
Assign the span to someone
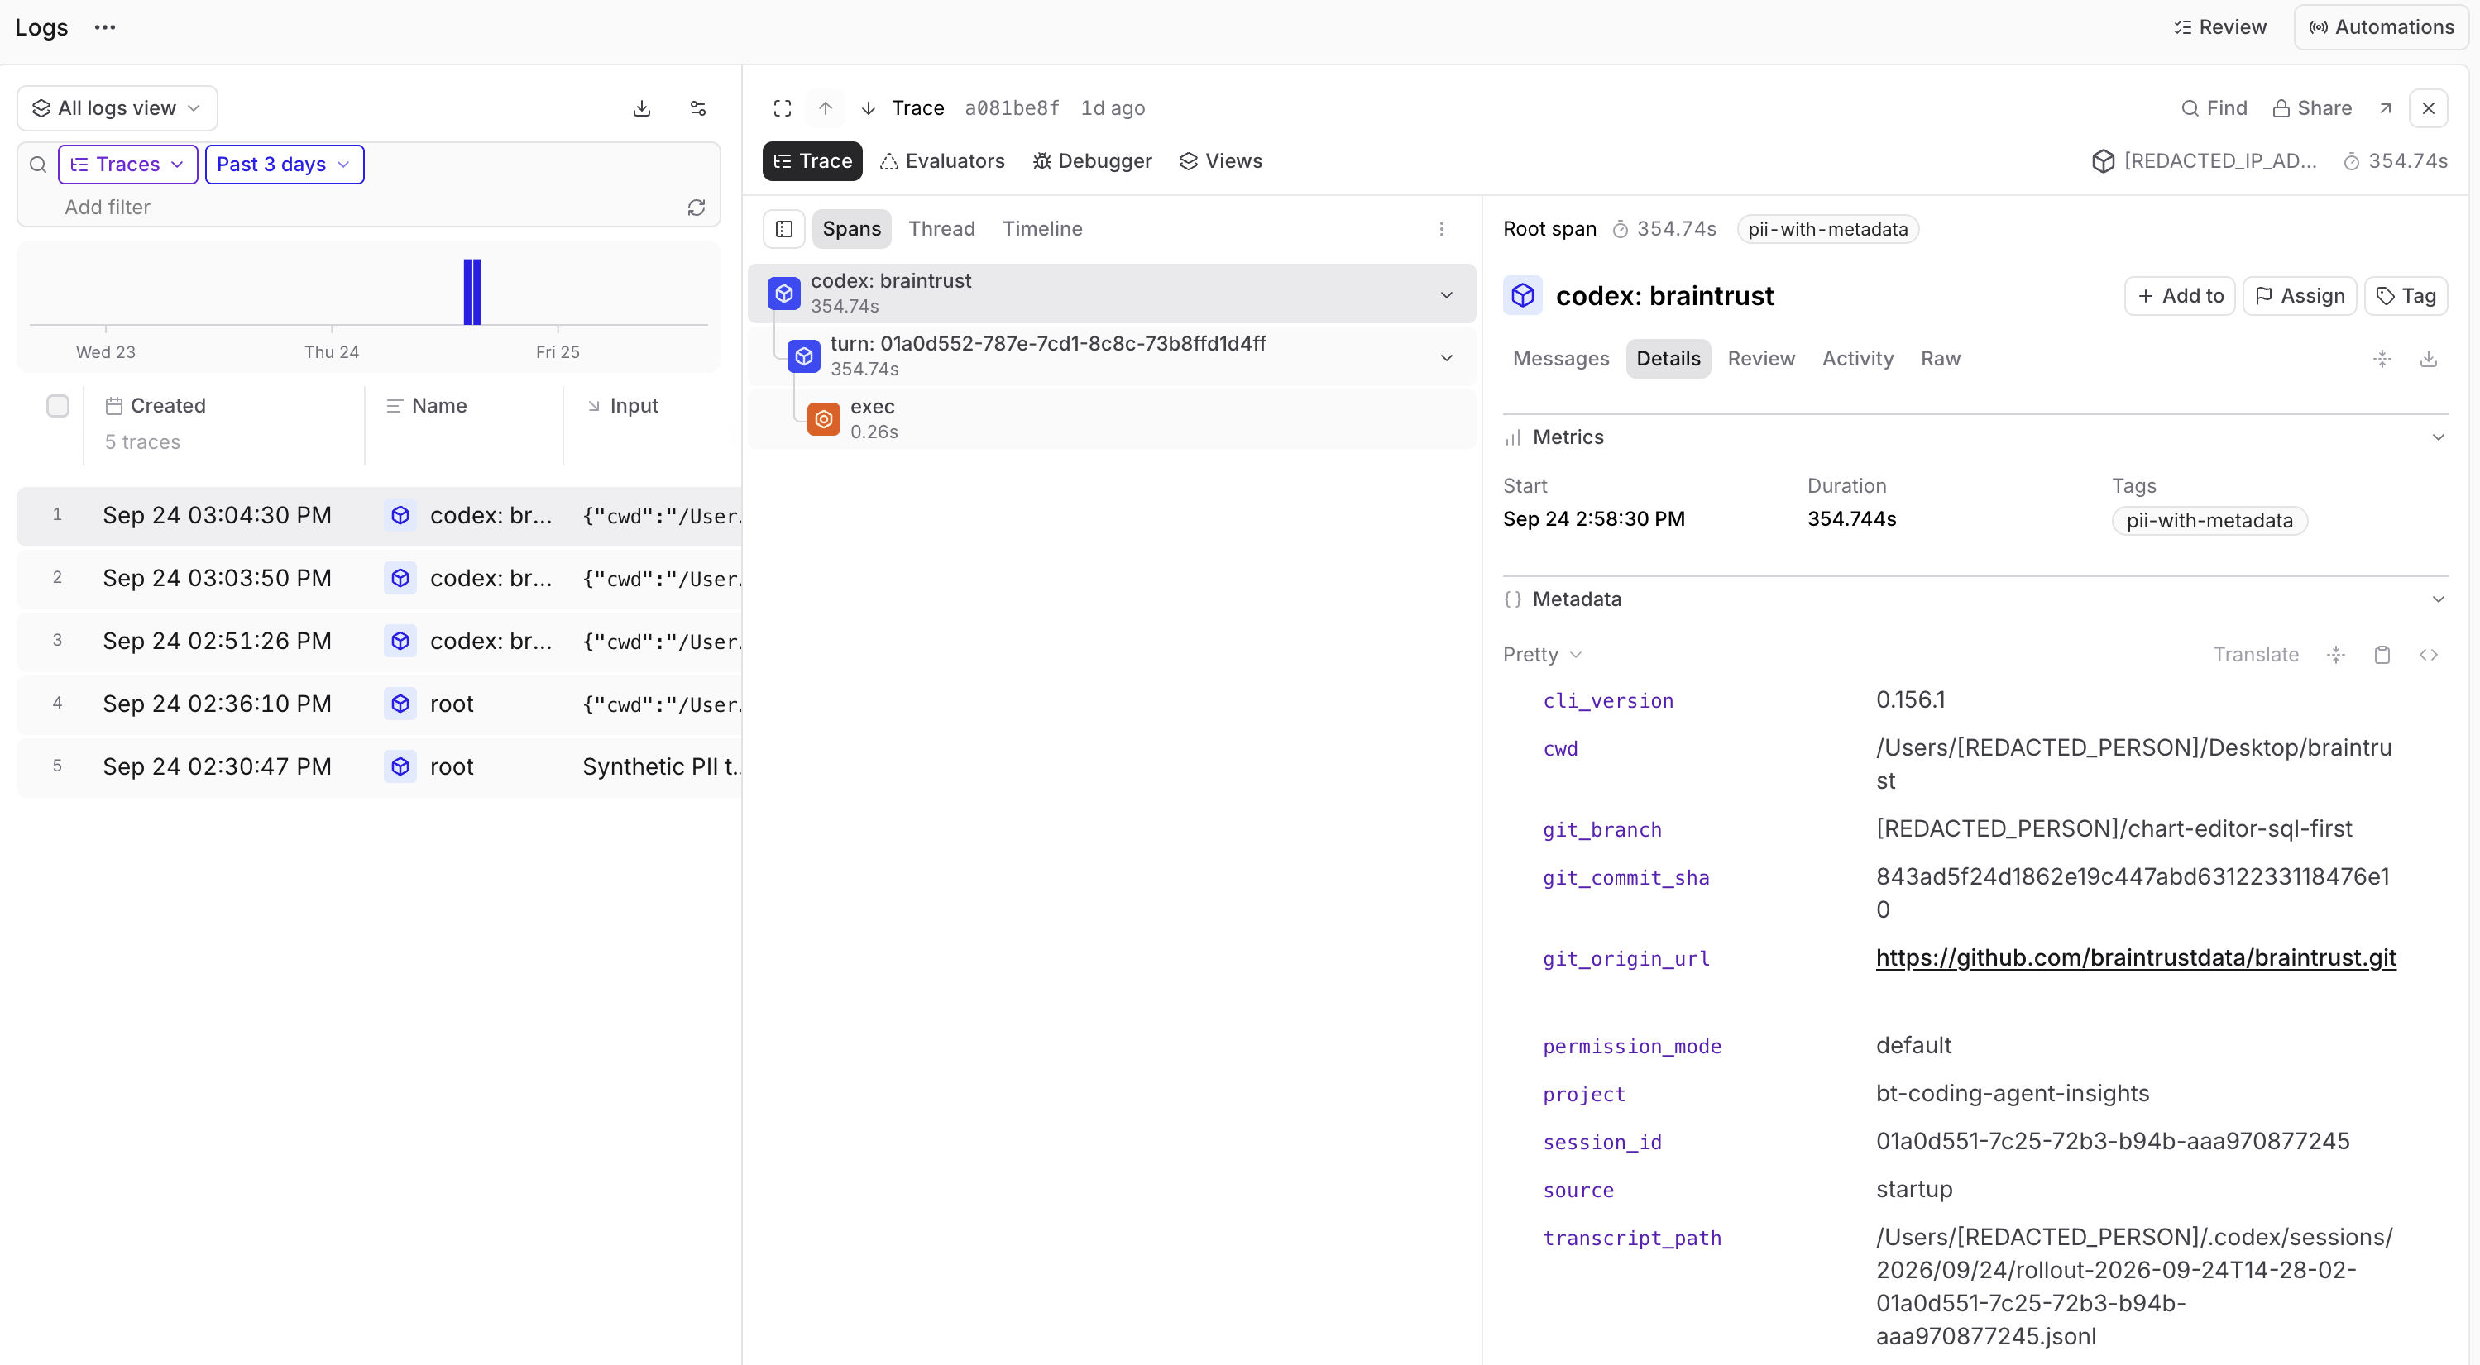pyautogui.click(x=2300, y=296)
